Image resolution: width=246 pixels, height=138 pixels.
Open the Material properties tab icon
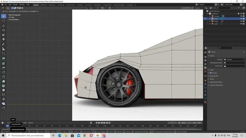pyautogui.click(x=205, y=102)
